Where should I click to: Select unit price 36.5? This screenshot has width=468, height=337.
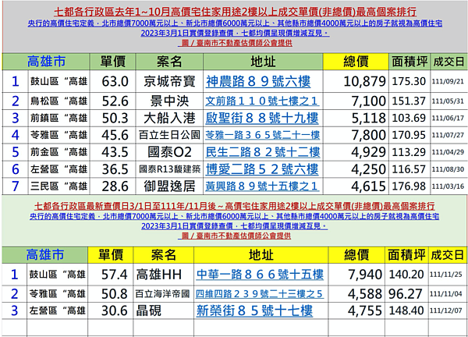click(x=115, y=169)
